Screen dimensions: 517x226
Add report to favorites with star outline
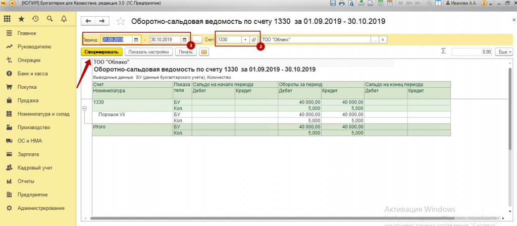click(120, 21)
